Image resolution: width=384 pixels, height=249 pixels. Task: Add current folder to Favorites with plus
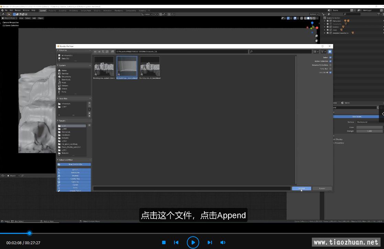(x=89, y=103)
